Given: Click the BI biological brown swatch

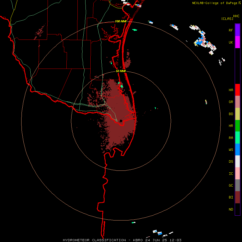Looking at the screenshot, I should coord(237,197).
